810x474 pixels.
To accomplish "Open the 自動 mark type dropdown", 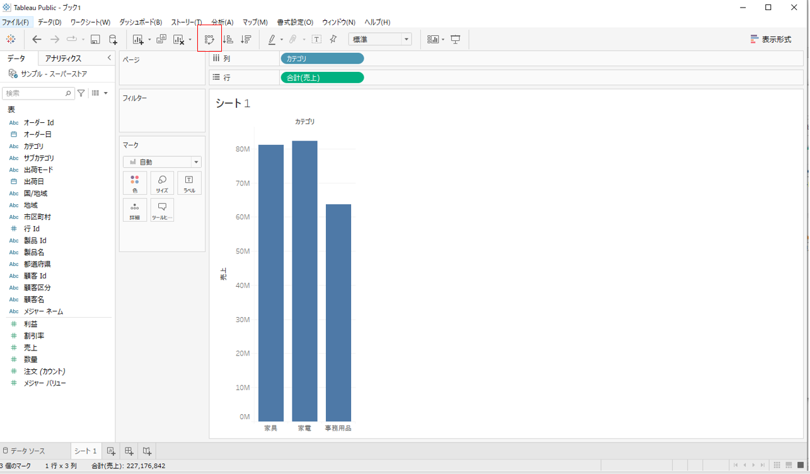I will (162, 162).
